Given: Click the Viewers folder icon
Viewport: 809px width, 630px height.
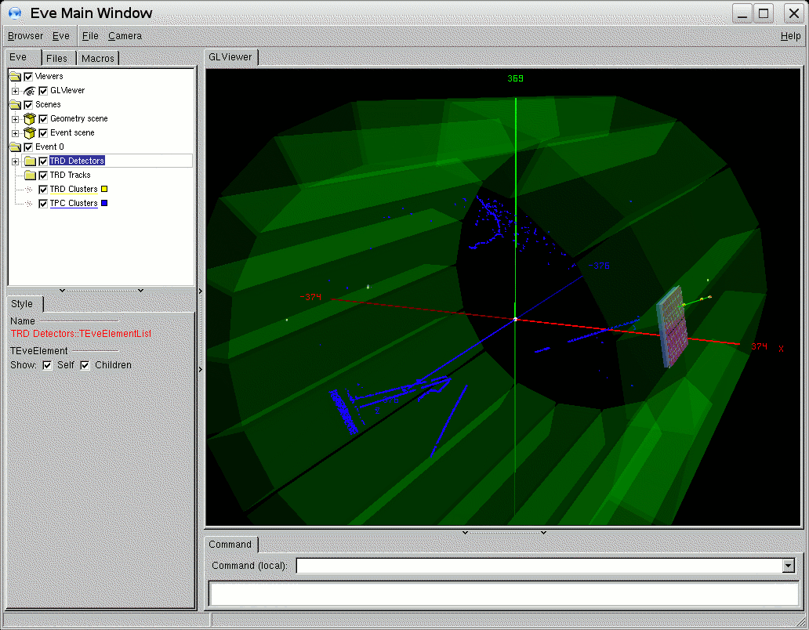Looking at the screenshot, I should (15, 76).
